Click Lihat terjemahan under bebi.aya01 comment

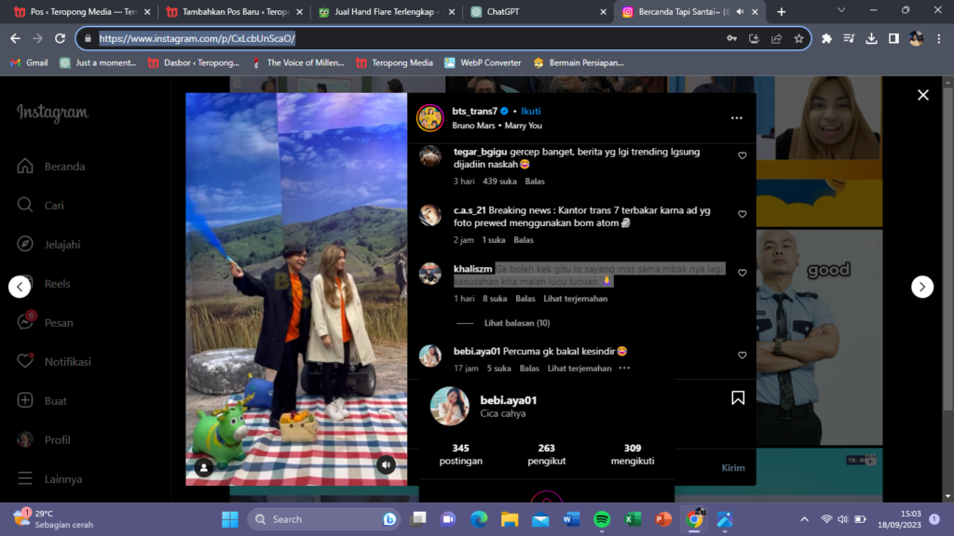coord(579,368)
